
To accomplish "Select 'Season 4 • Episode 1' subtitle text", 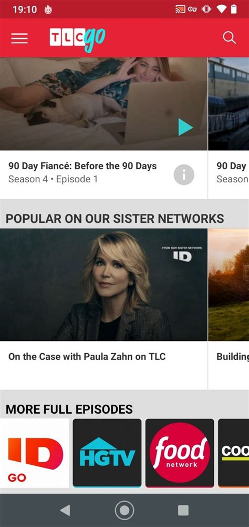I will [x=53, y=180].
